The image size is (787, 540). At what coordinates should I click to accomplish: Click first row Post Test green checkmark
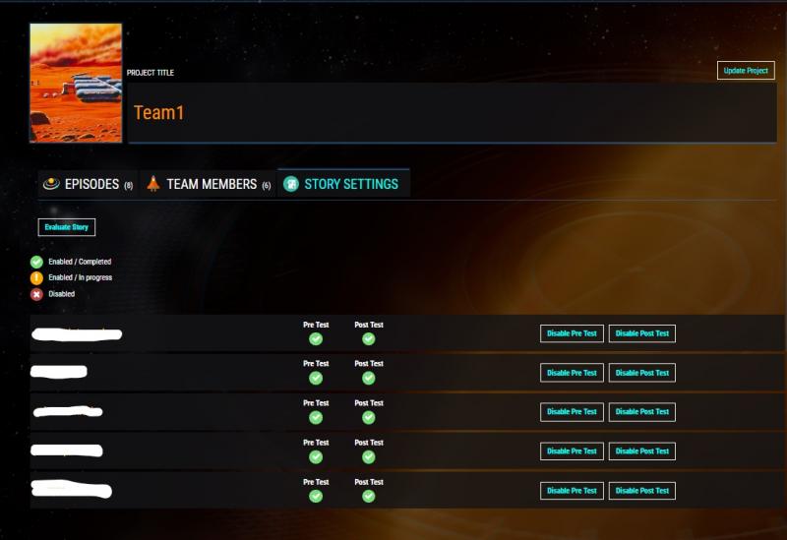pyautogui.click(x=369, y=338)
